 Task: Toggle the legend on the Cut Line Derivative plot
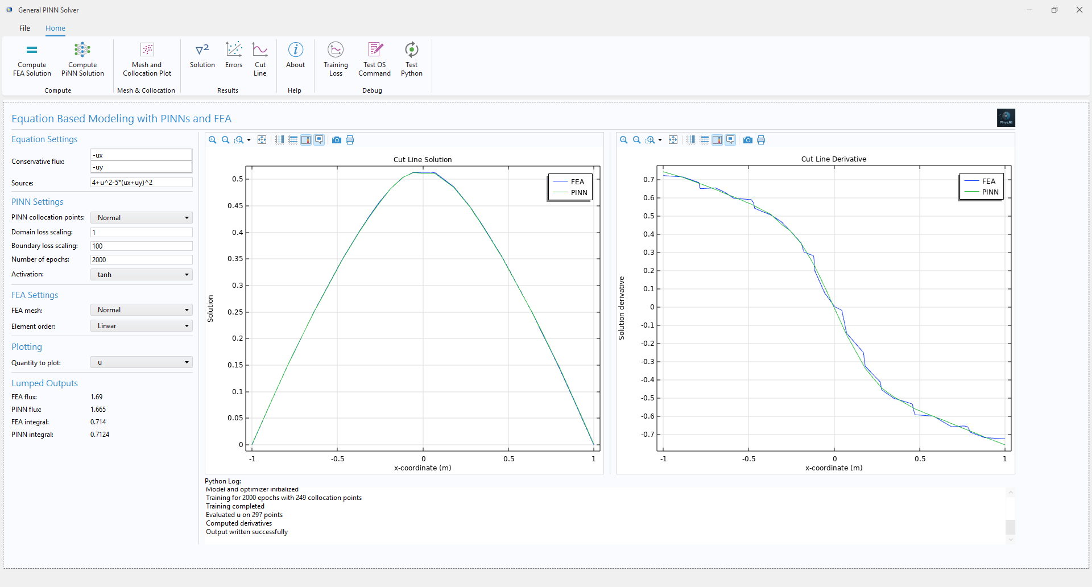[730, 140]
